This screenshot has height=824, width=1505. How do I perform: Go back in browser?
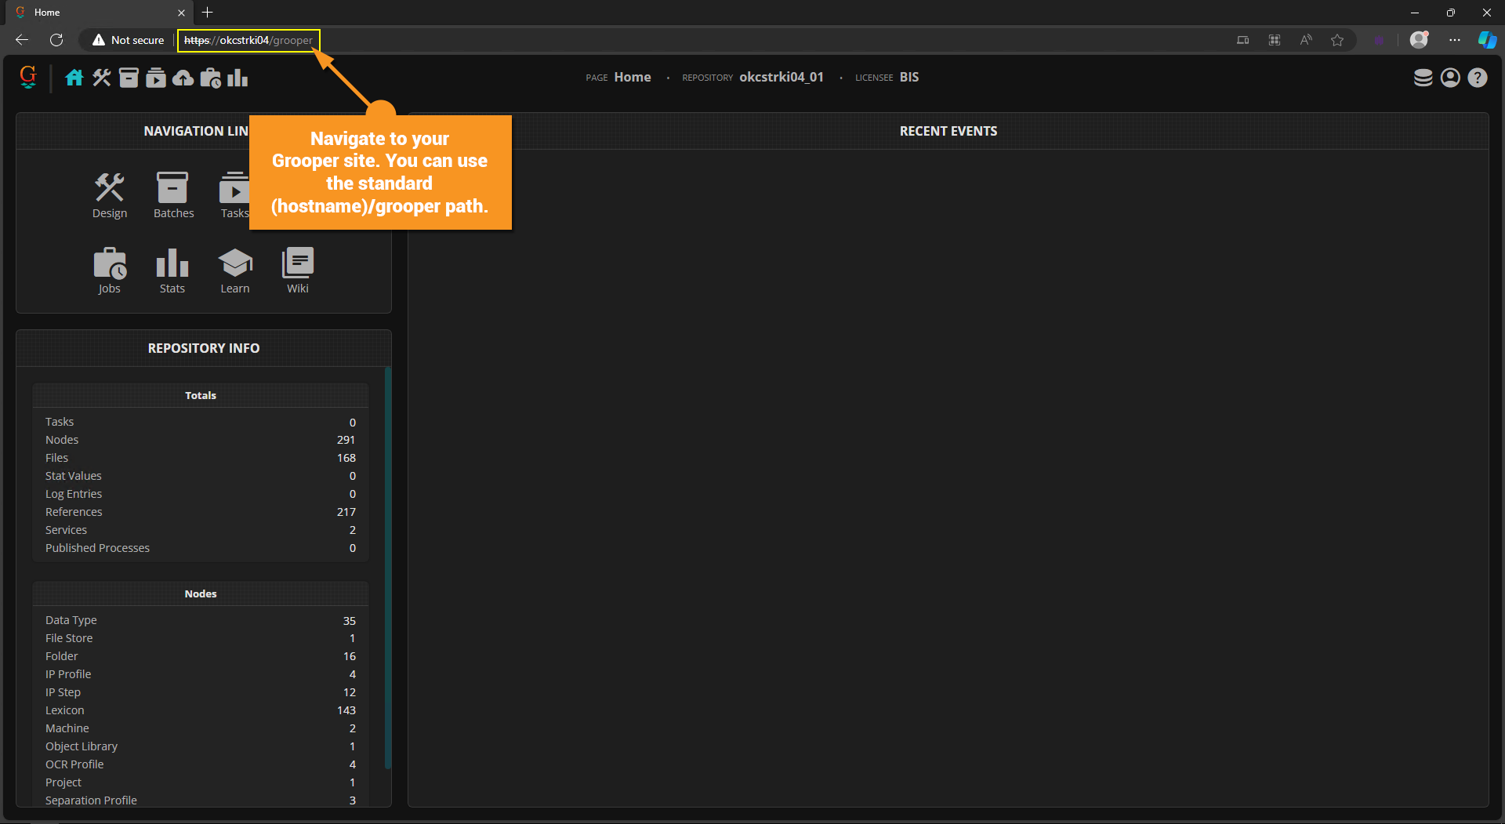coord(22,40)
